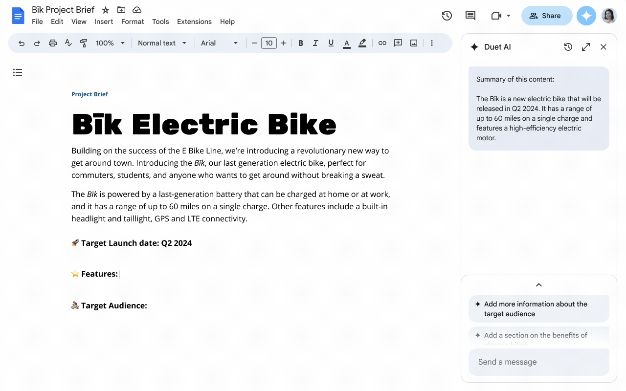626x391 pixels.
Task: Insert an image into the document
Action: (x=413, y=43)
